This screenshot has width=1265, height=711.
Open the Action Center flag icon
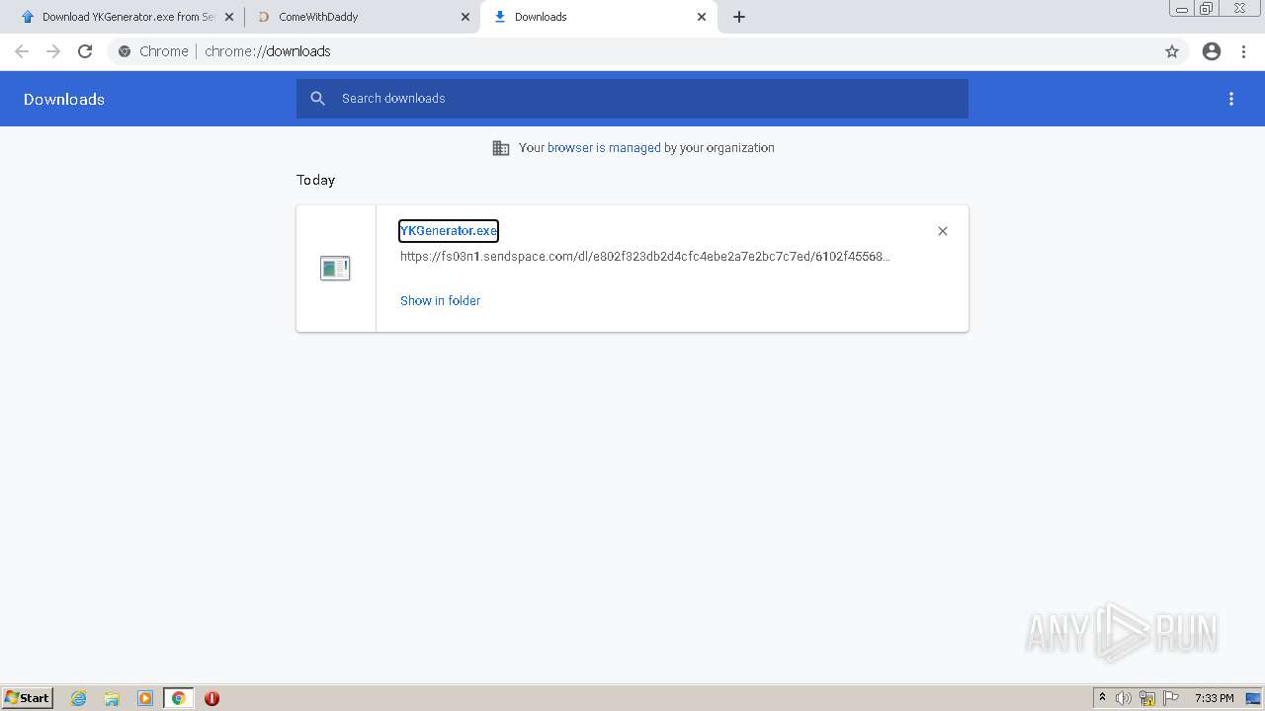point(1171,698)
